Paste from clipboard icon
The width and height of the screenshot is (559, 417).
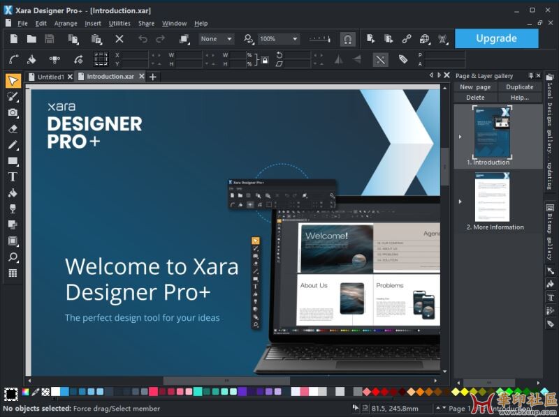point(96,39)
